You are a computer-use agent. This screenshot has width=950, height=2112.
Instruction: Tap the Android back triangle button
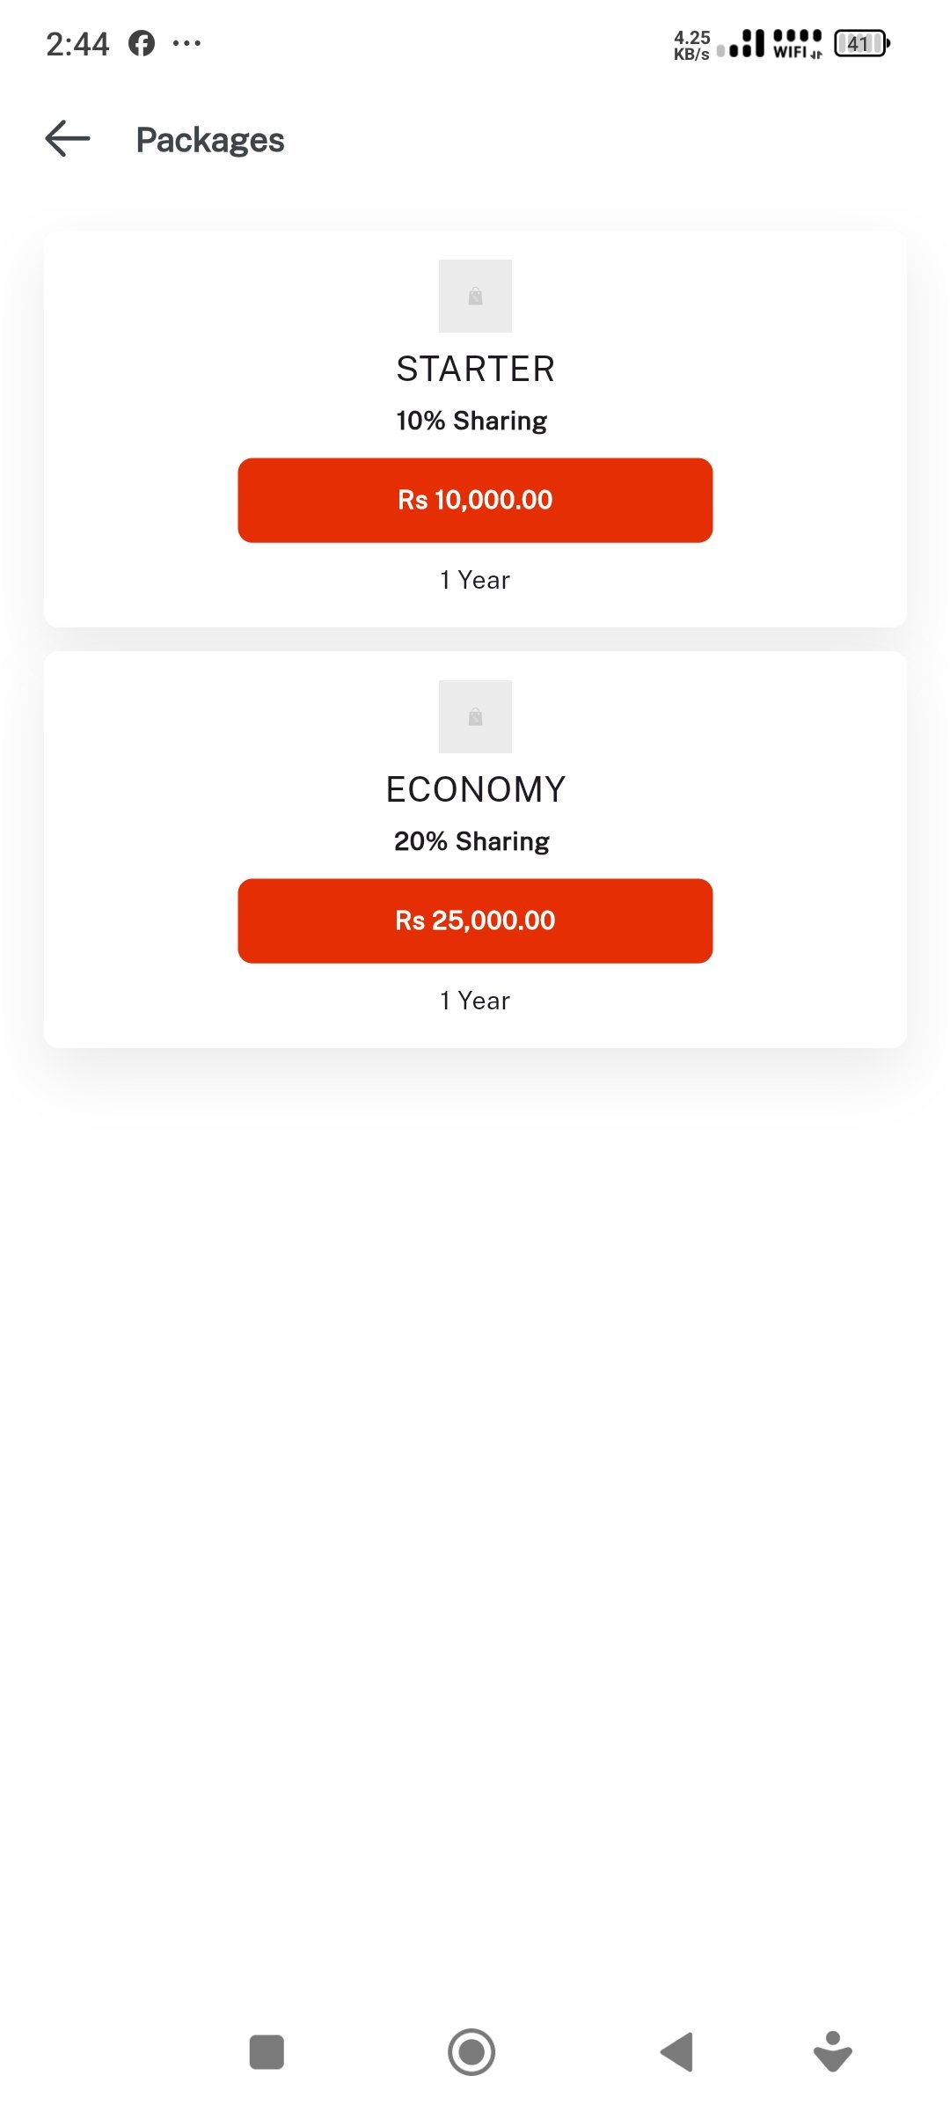[x=677, y=2052]
